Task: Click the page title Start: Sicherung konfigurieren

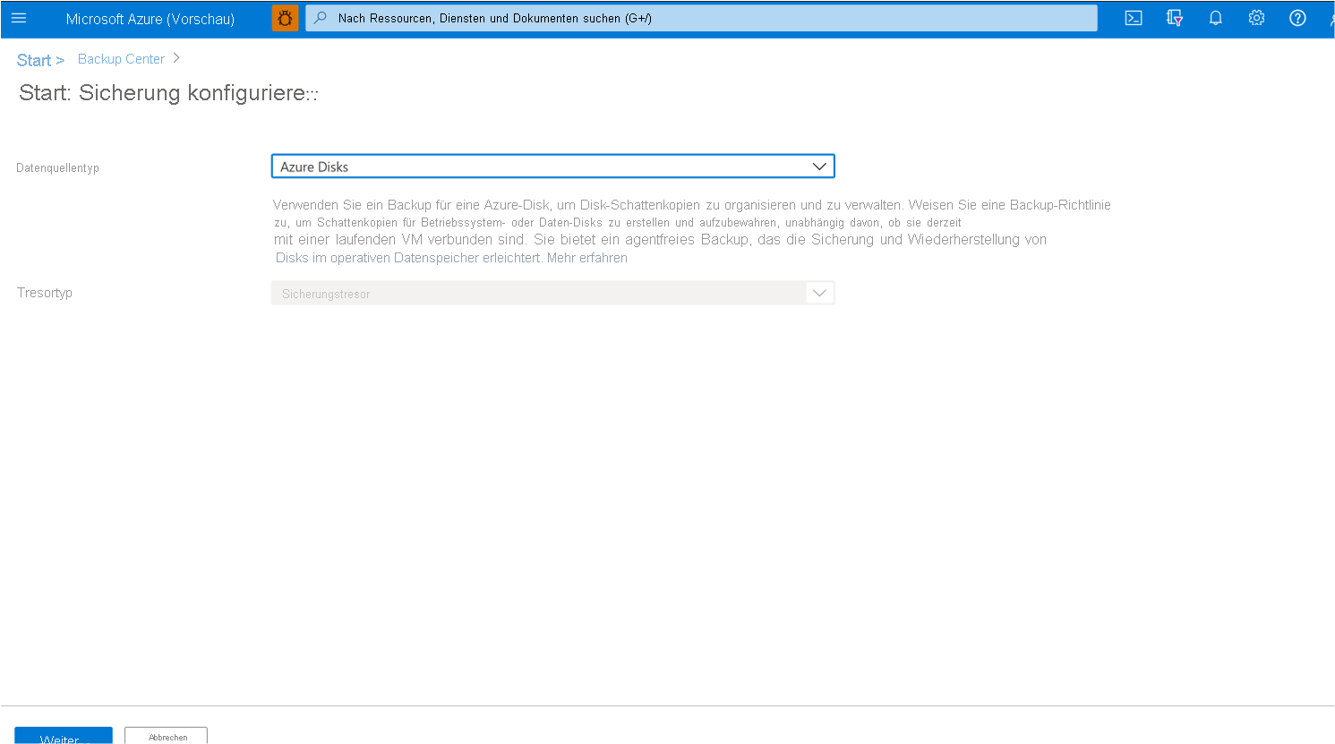Action: pos(168,93)
